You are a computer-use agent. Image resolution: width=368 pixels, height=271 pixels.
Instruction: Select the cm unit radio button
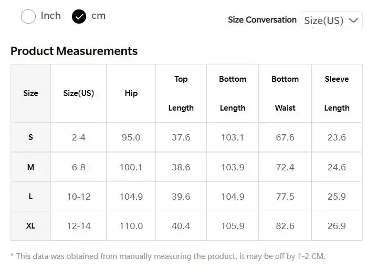click(x=79, y=17)
